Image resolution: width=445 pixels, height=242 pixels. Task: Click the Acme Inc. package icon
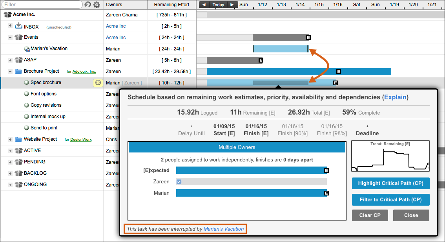[x=7, y=15]
